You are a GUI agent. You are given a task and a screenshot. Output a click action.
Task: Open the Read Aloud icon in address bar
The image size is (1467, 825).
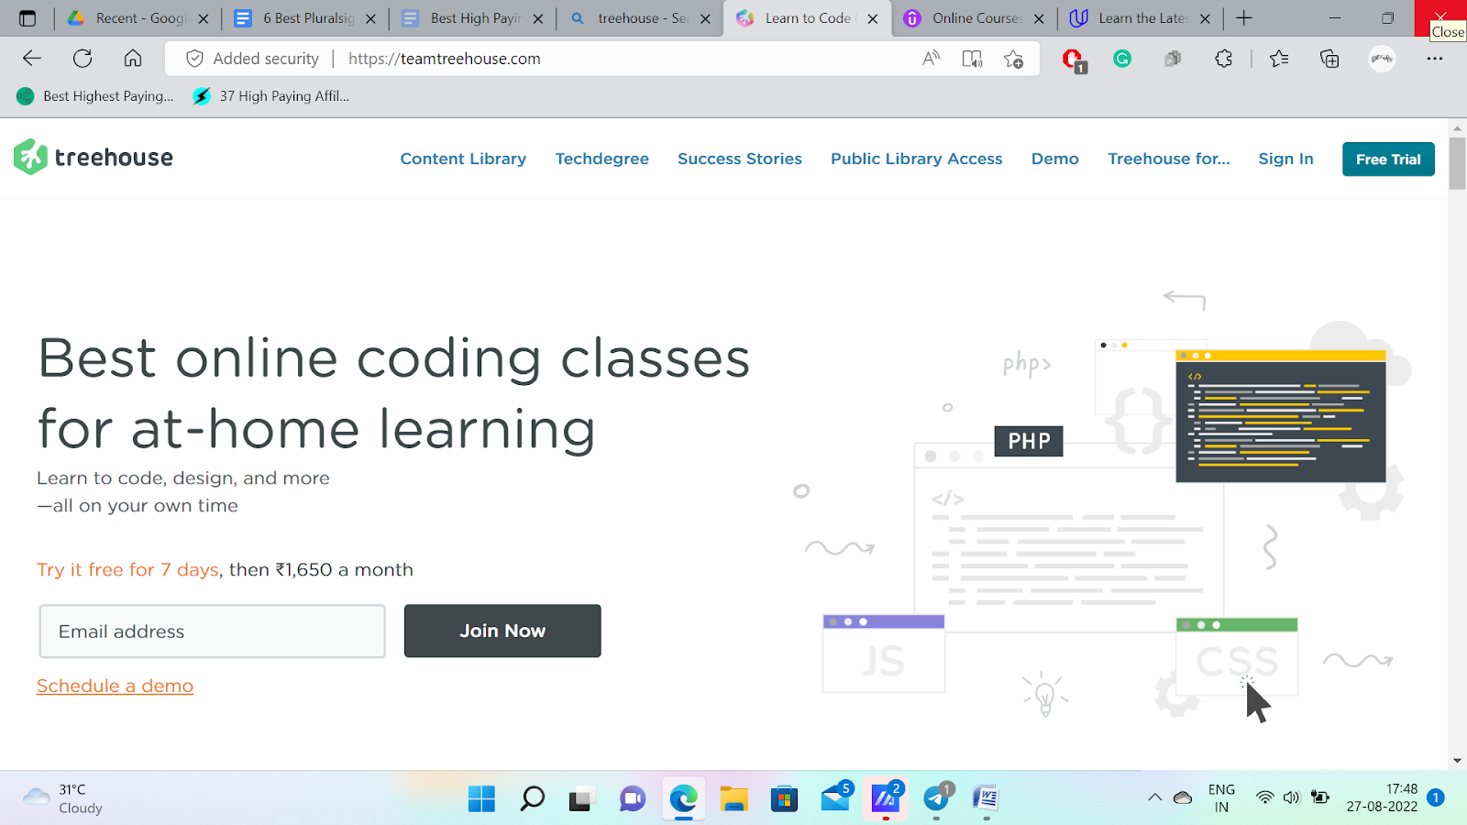(931, 59)
